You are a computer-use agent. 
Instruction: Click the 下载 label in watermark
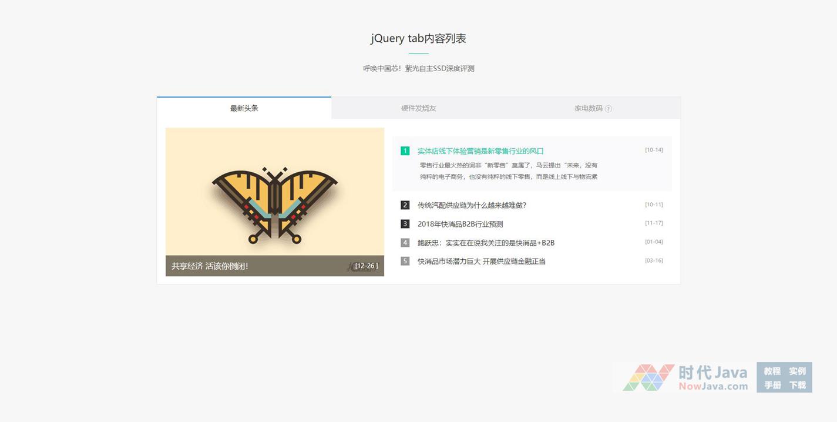coord(797,385)
